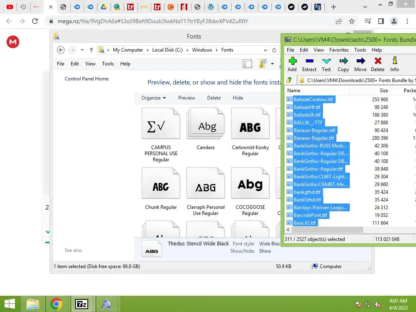Screen dimensions: 416x312
Task: Select Clarraph Personal Use Regular font
Action: click(x=206, y=192)
